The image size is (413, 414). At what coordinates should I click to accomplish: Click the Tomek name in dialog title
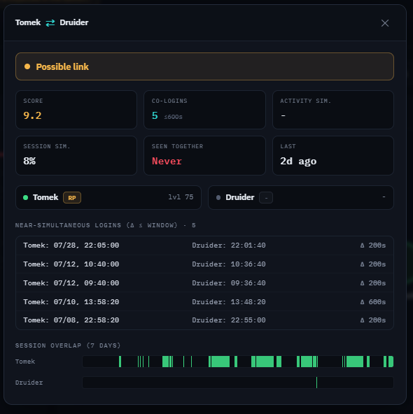(x=28, y=22)
